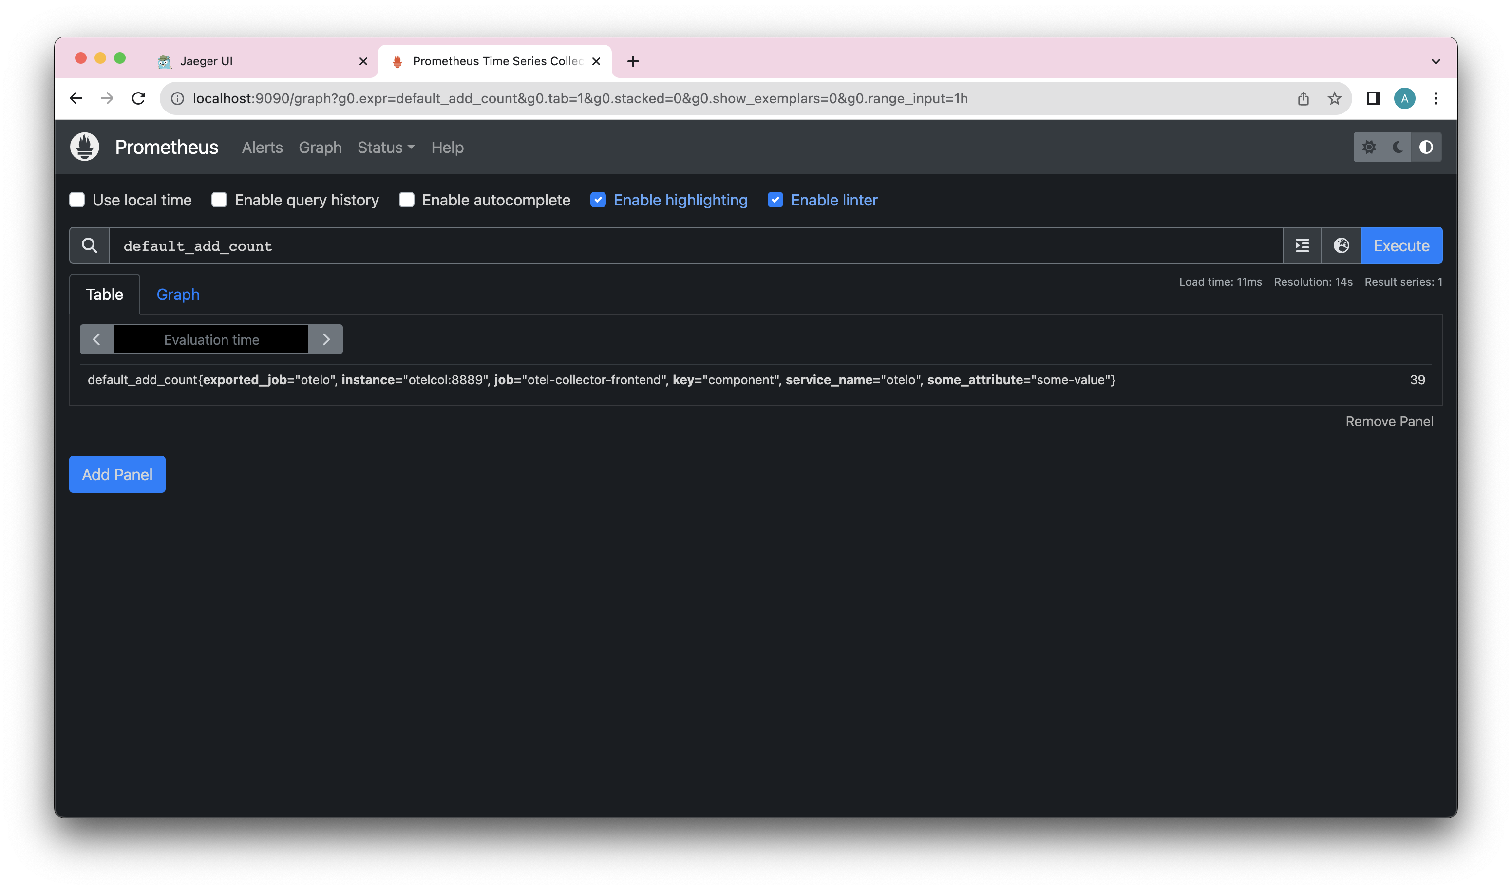1512x890 pixels.
Task: Advance evaluation time with right chevron
Action: (326, 339)
